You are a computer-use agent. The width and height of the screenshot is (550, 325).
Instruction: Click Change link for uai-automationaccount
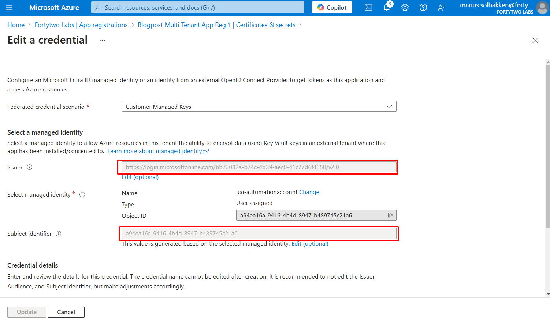click(309, 192)
